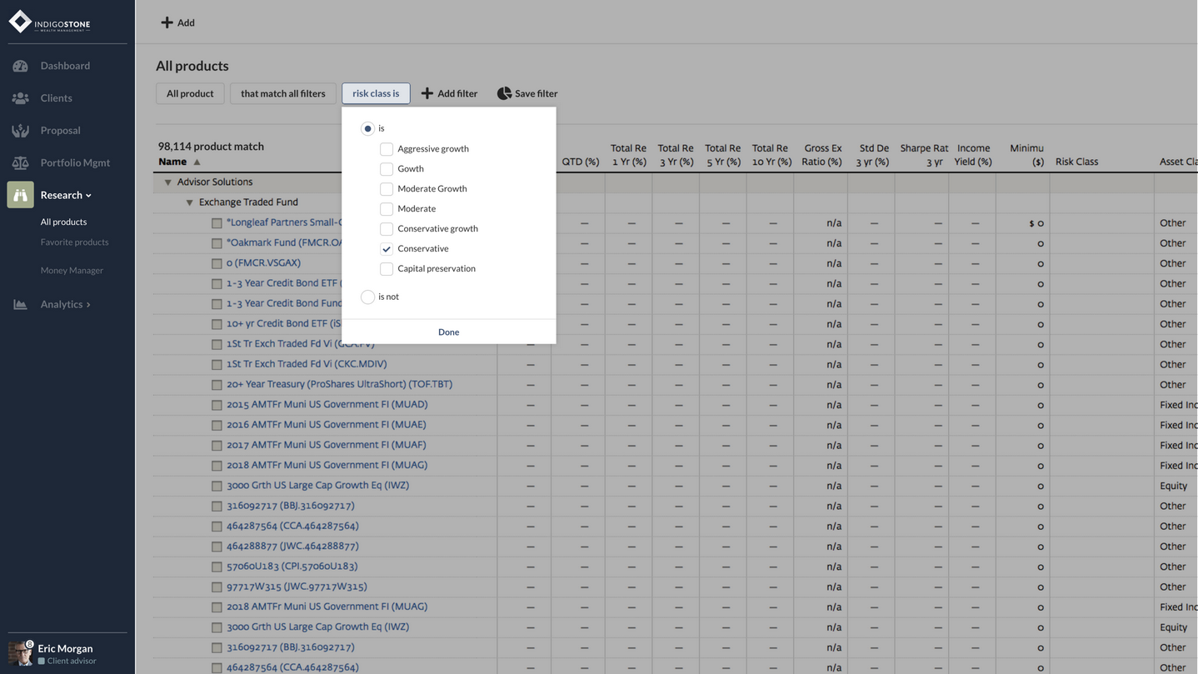Open Money Manager in sidebar

pyautogui.click(x=72, y=271)
